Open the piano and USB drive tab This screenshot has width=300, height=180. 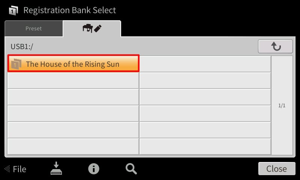click(x=92, y=28)
